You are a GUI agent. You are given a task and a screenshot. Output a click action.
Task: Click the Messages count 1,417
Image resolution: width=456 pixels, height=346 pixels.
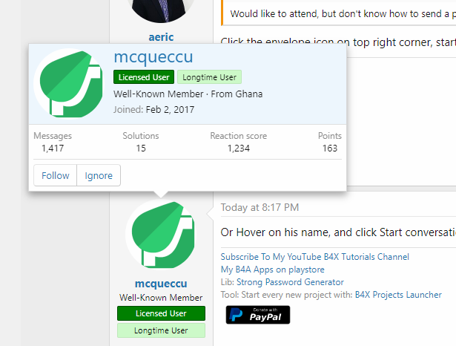pyautogui.click(x=53, y=148)
